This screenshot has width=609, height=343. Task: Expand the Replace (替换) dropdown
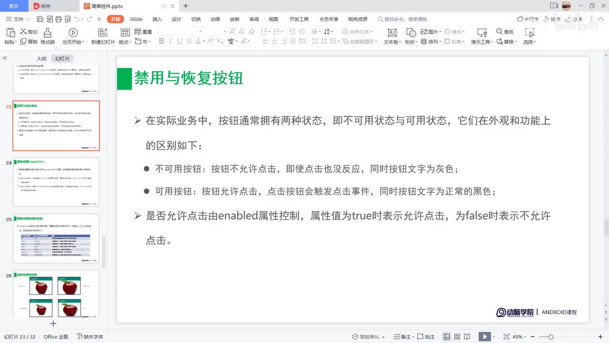[x=506, y=42]
